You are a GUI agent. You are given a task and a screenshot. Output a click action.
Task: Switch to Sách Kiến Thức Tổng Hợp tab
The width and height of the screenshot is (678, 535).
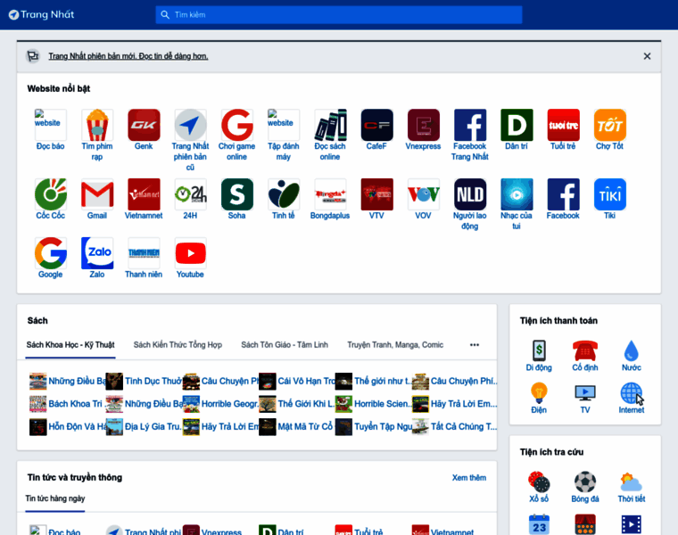pos(178,345)
